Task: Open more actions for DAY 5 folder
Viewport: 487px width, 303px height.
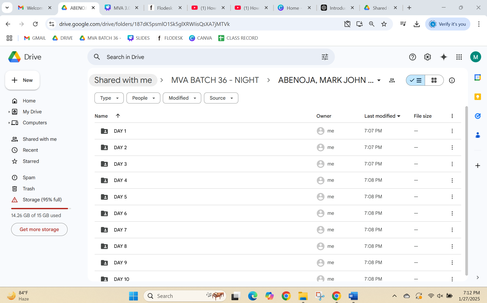Action: point(452,197)
